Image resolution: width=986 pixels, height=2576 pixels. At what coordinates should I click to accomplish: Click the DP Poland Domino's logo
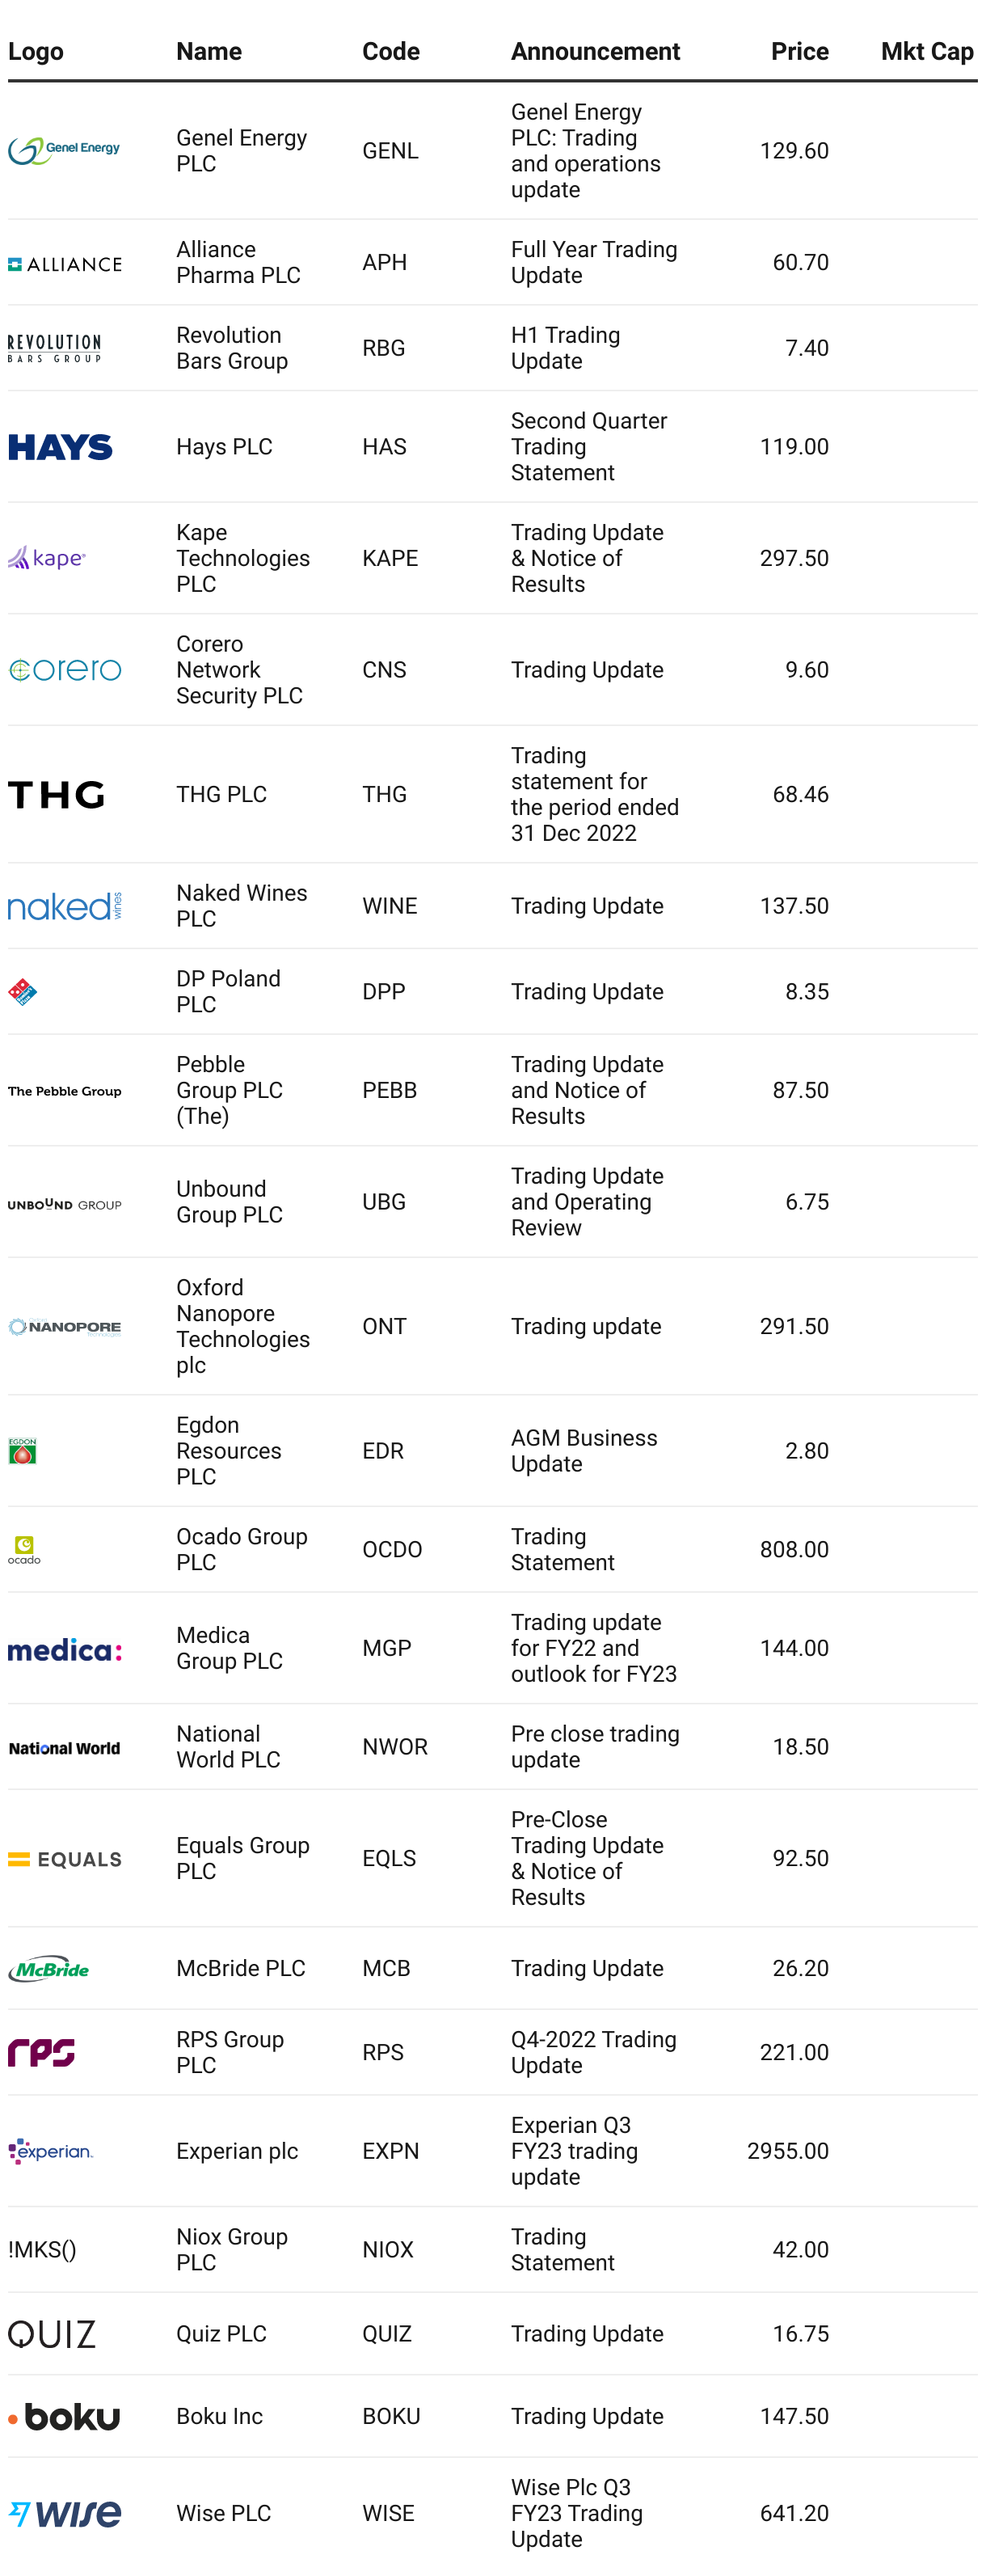click(x=23, y=991)
